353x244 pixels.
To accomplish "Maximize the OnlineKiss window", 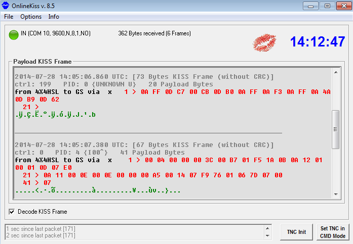I will 327,6.
